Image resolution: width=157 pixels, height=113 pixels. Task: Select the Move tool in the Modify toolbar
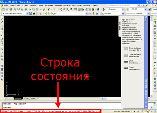pyautogui.click(x=155, y=36)
